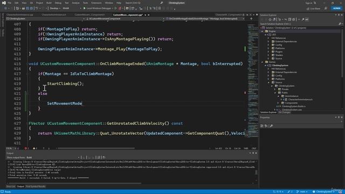Image resolution: width=345 pixels, height=194 pixels.
Task: Expand Config folder under UE5
Action: 268,45
